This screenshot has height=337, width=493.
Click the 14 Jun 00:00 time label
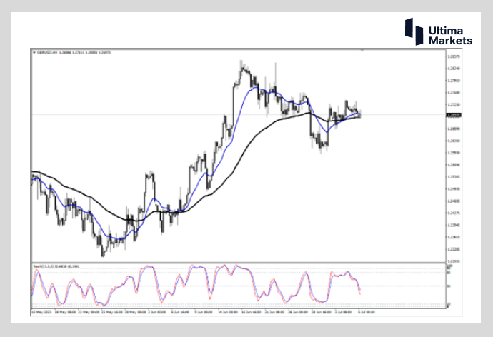pyautogui.click(x=228, y=312)
